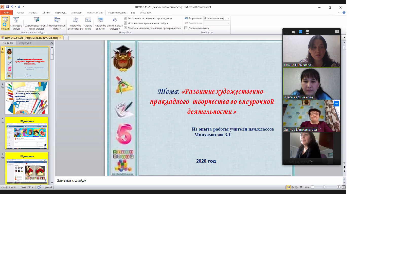
Task: Start slideshow from the beginning
Action: [x=5, y=23]
